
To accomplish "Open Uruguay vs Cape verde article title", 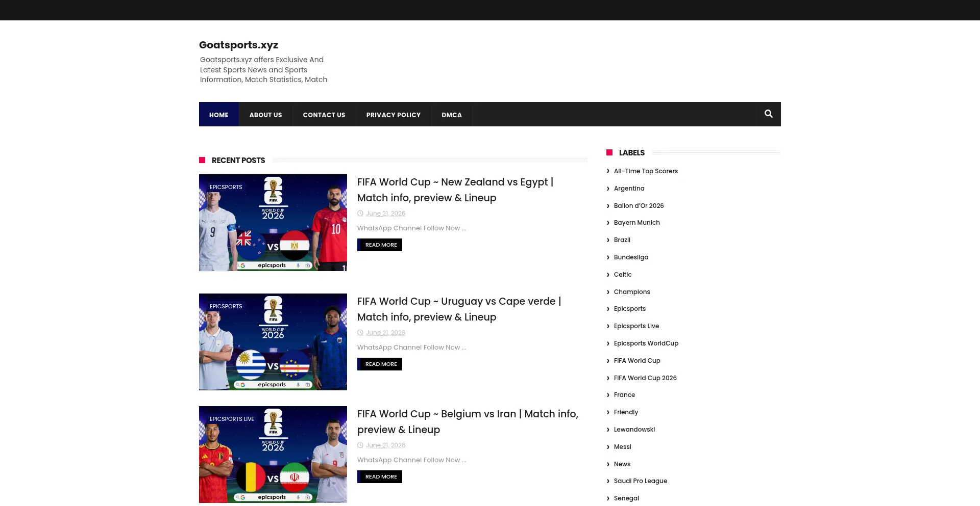I will tap(459, 309).
